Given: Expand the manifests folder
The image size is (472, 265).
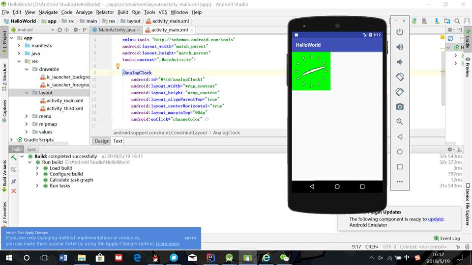Looking at the screenshot, I should click(19, 45).
